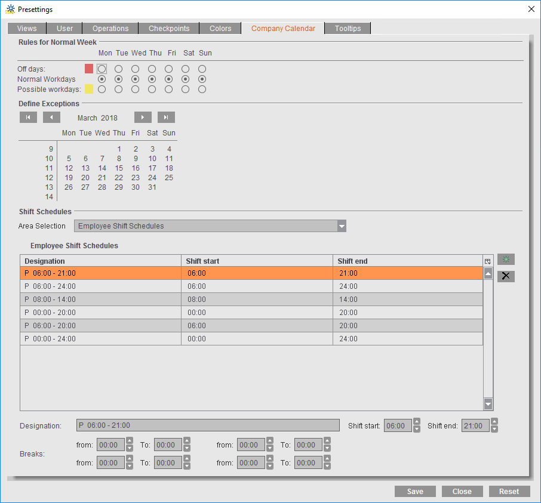Select row P 06:00 - 24:00
The width and height of the screenshot is (541, 503).
pyautogui.click(x=251, y=286)
